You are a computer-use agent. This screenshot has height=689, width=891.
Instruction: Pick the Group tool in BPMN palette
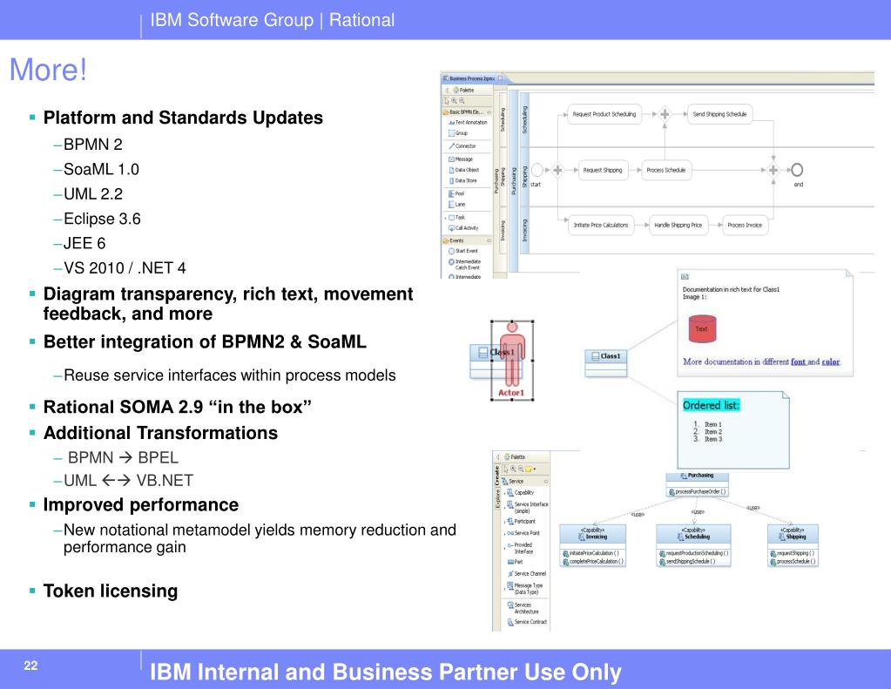458,133
